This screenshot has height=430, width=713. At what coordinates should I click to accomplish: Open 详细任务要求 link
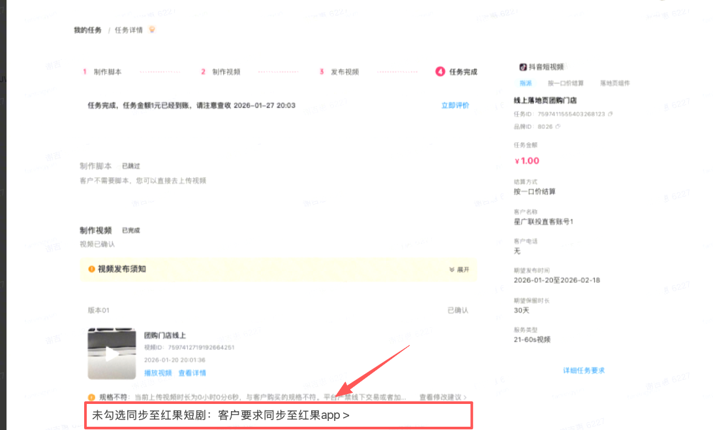[584, 371]
